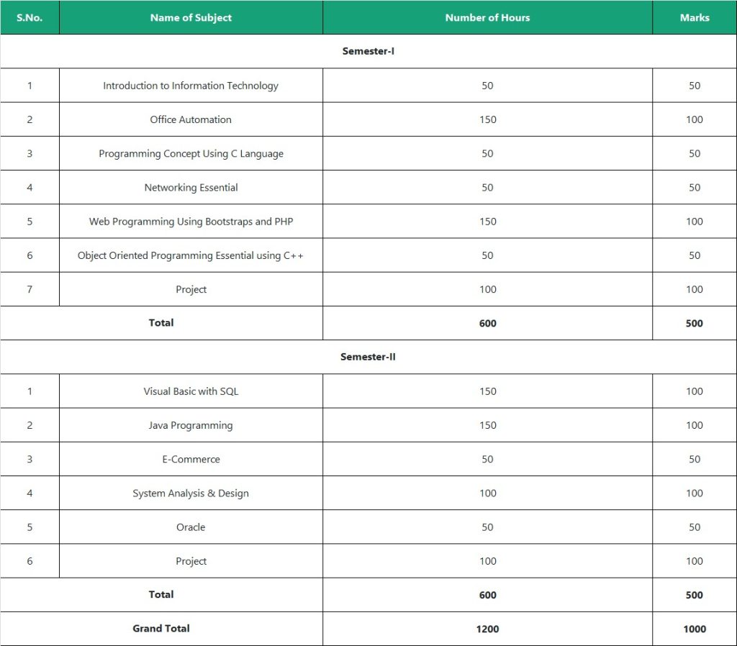
Task: Click the 'E-Commerce' subject cell
Action: [191, 459]
